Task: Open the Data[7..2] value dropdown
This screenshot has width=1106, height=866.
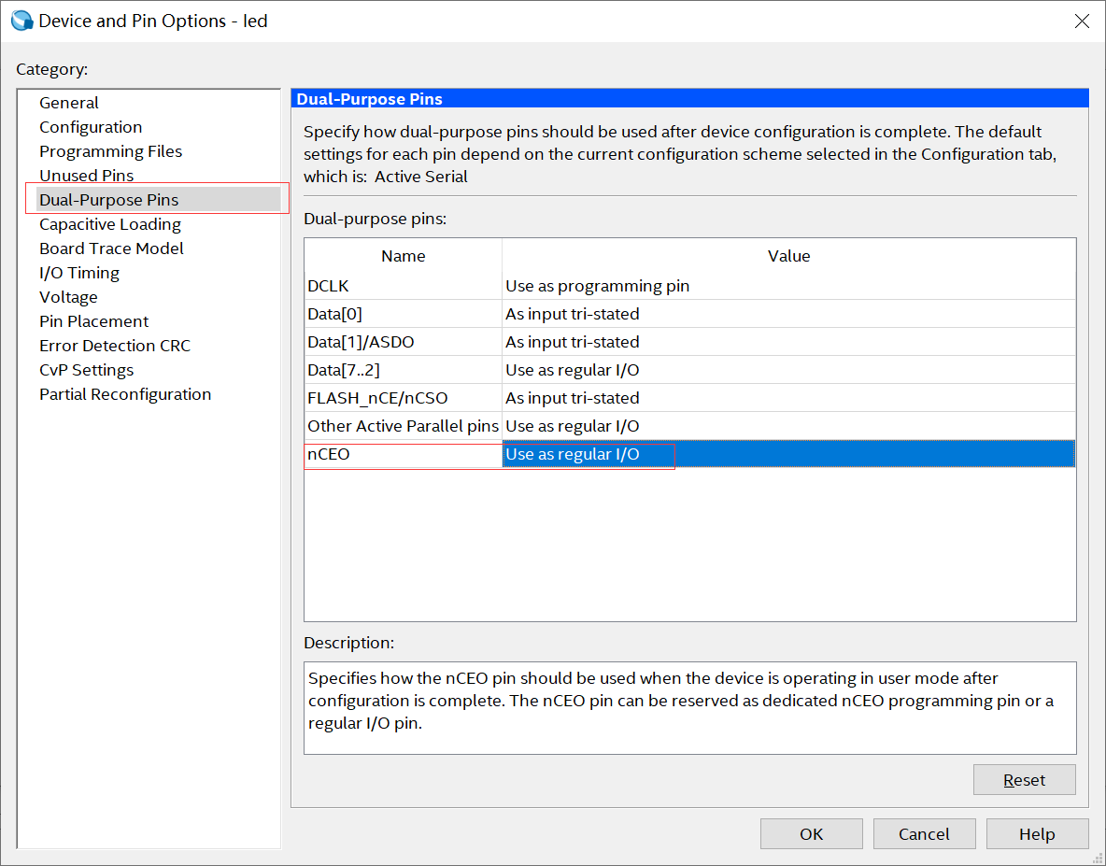Action: click(x=787, y=370)
